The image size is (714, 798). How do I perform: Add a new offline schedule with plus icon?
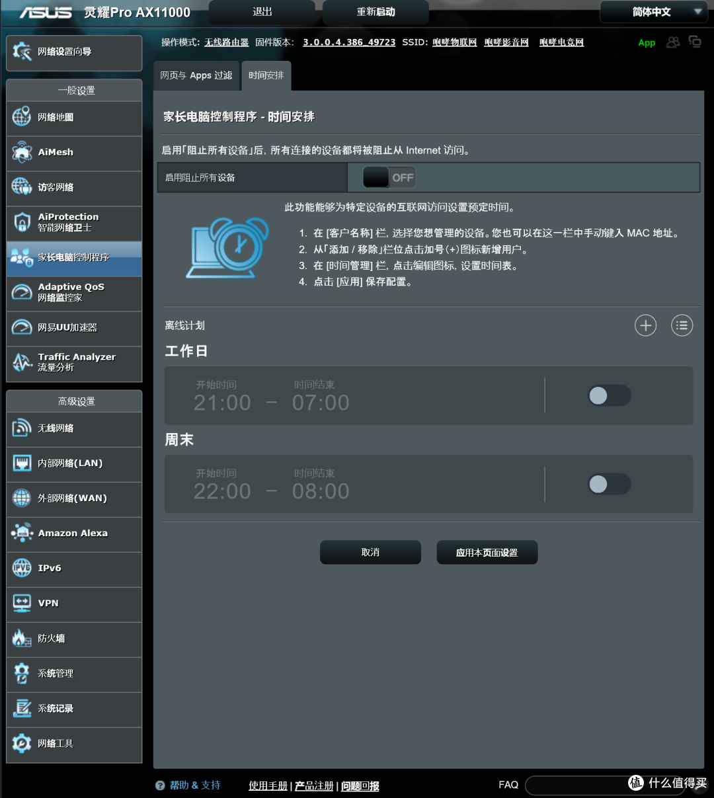coord(646,325)
